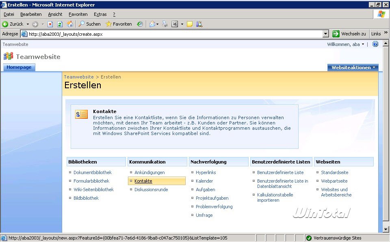
Task: Open the Willkommen, aba user menu
Action: pyautogui.click(x=345, y=44)
